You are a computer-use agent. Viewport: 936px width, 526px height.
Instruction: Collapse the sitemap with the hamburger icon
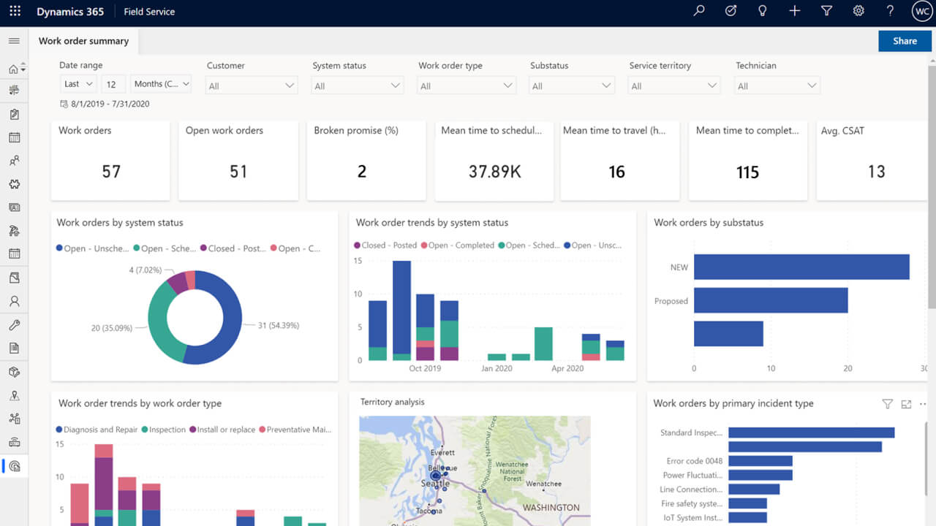tap(14, 41)
